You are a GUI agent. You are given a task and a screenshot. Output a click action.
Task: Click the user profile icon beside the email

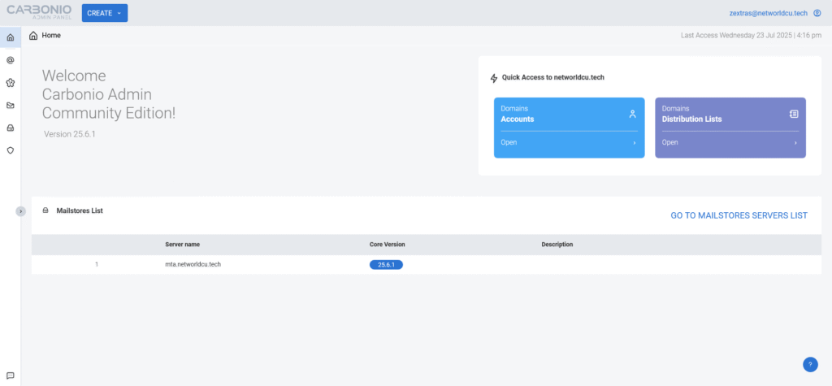[x=817, y=13]
